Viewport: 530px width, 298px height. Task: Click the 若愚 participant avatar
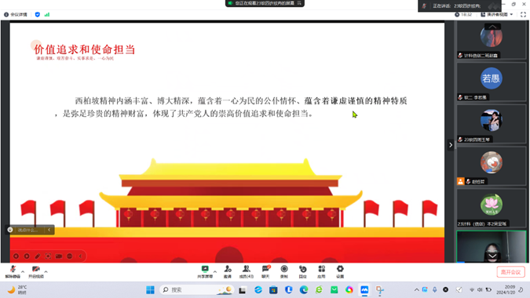coord(491,78)
